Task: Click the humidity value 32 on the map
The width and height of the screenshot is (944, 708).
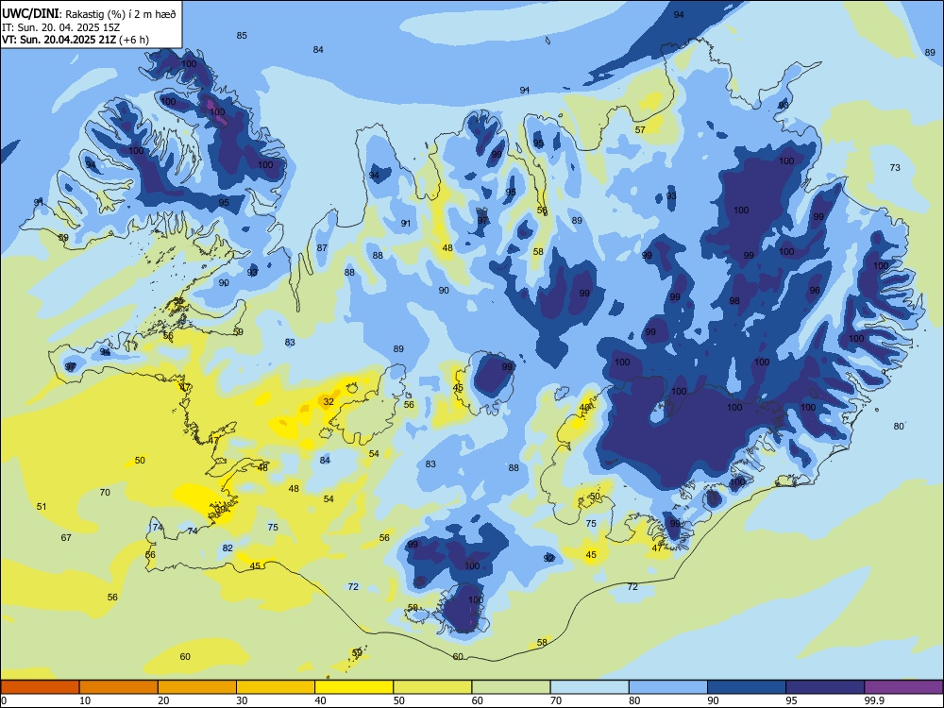Action: [x=329, y=401]
